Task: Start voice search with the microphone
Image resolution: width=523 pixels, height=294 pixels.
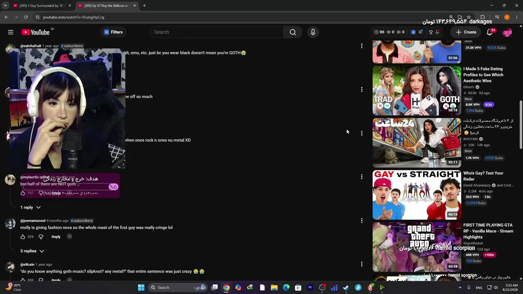Action: click(x=313, y=32)
